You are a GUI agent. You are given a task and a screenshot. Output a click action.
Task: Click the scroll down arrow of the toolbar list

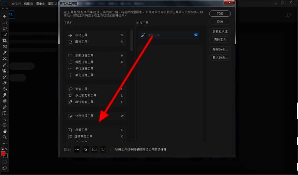[132, 140]
